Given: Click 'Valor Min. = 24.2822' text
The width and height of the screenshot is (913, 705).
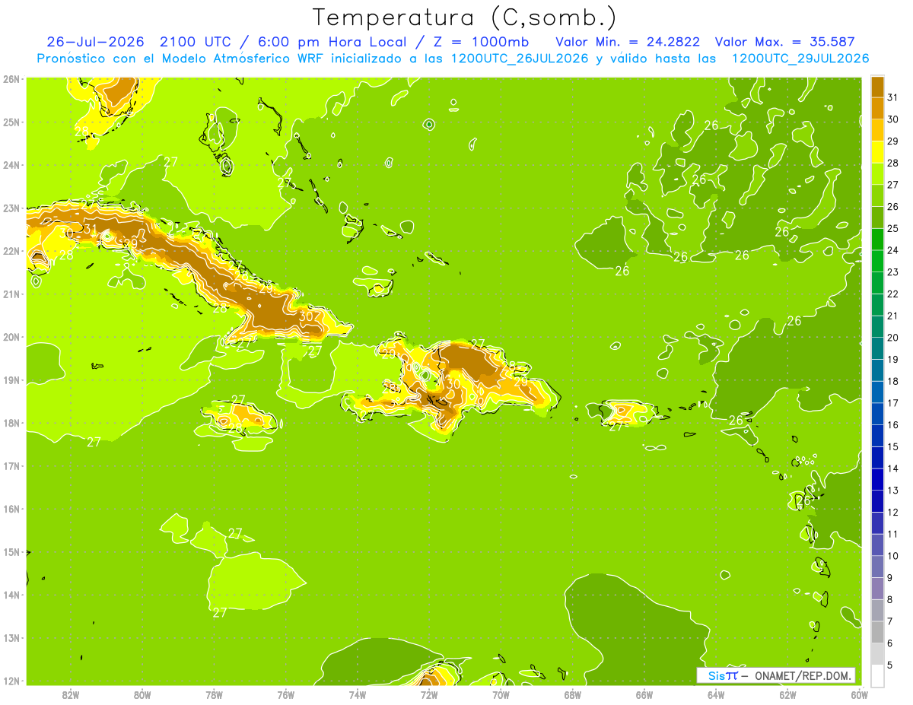Looking at the screenshot, I should coord(628,42).
